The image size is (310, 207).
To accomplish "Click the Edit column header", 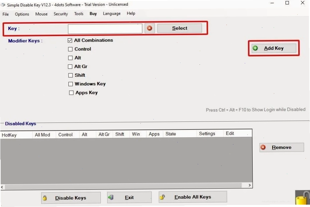I will point(238,134).
